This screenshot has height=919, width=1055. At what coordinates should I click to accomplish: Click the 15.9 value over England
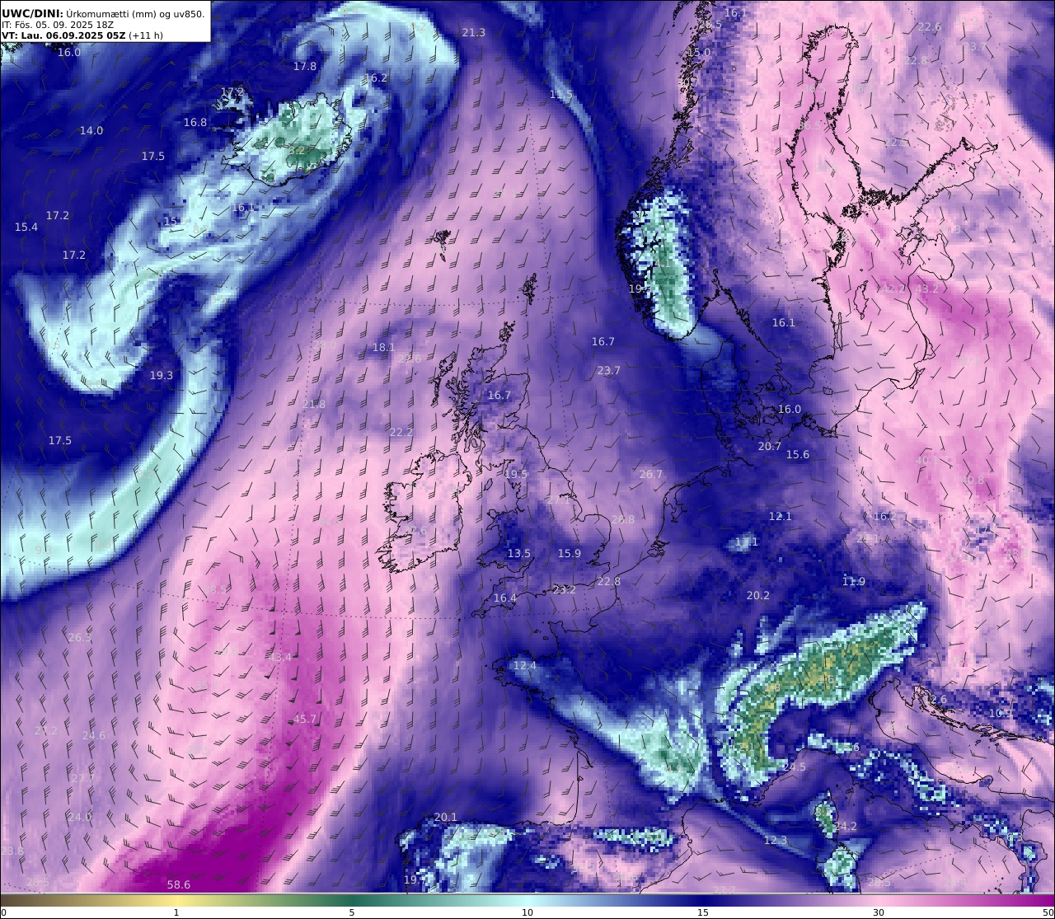click(570, 553)
